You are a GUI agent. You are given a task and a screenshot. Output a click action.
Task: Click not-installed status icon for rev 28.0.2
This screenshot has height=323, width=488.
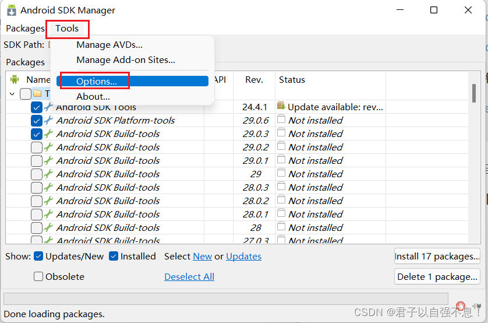(281, 199)
